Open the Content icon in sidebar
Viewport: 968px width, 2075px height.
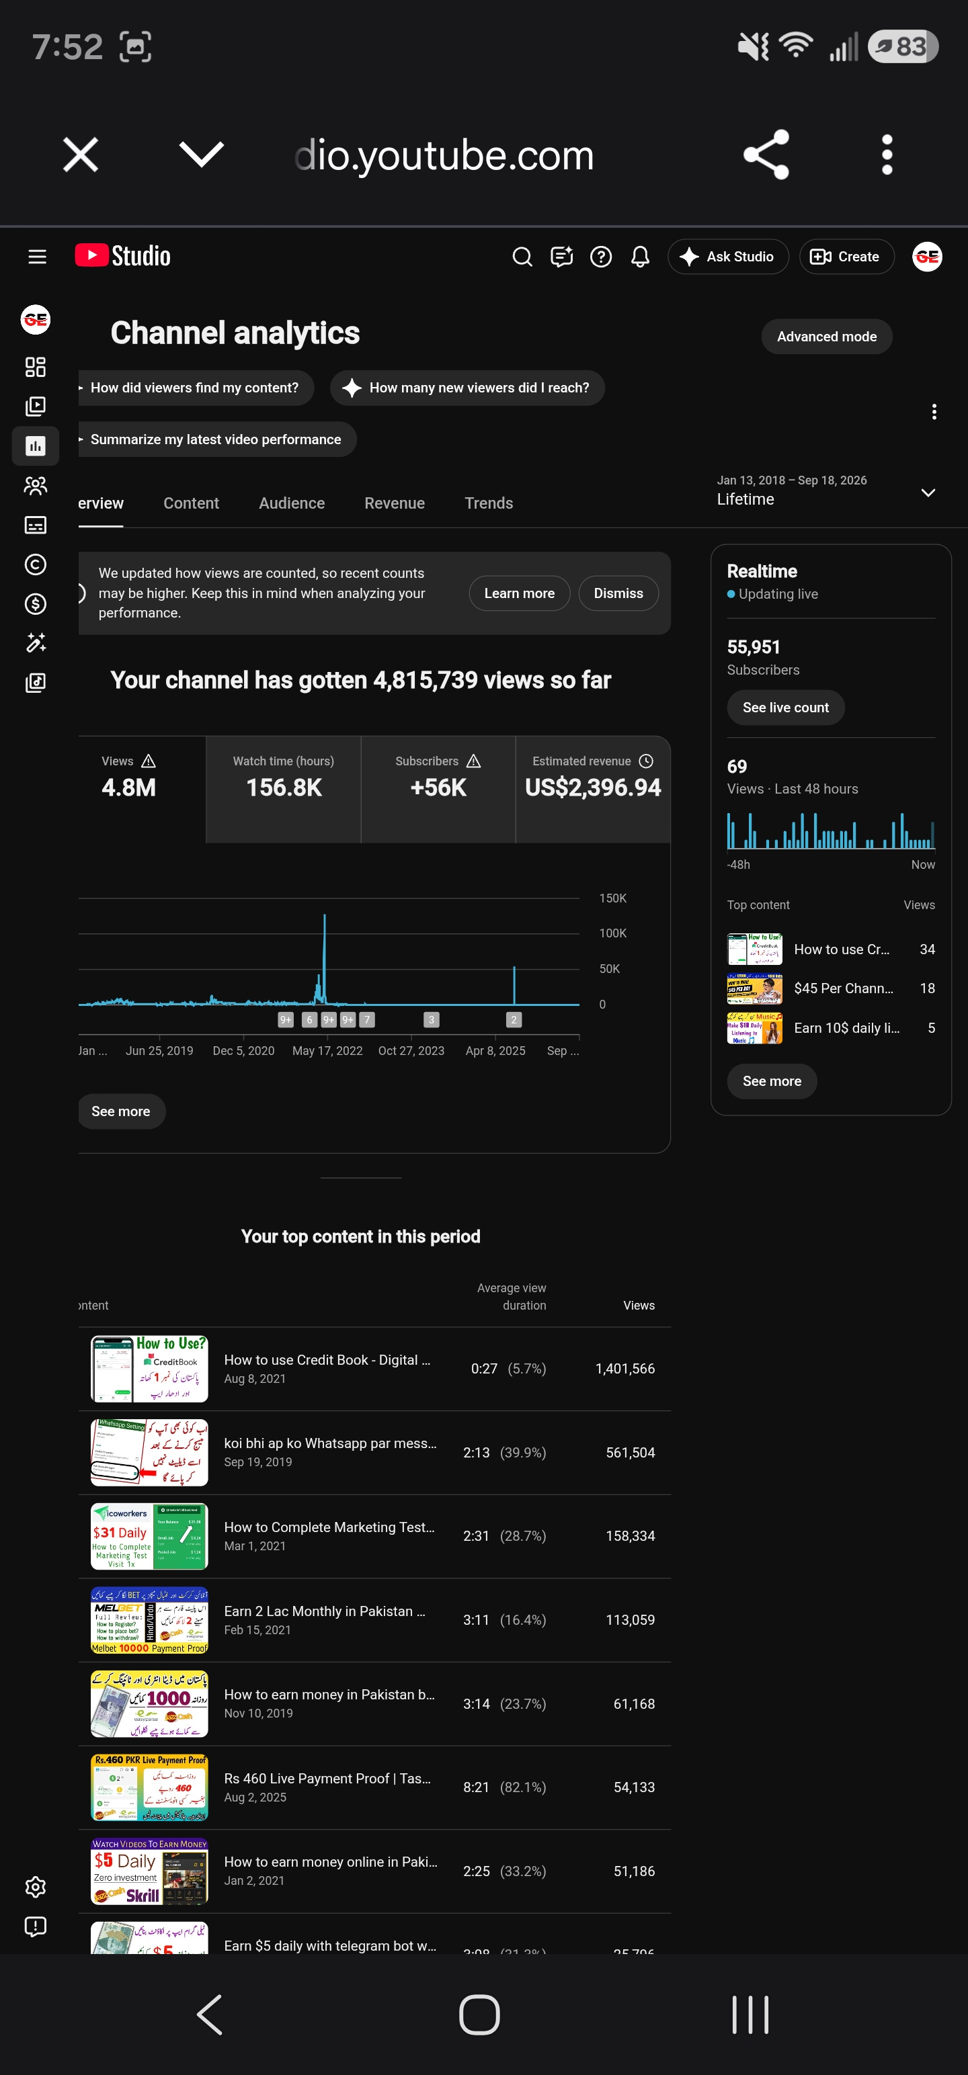tap(36, 406)
